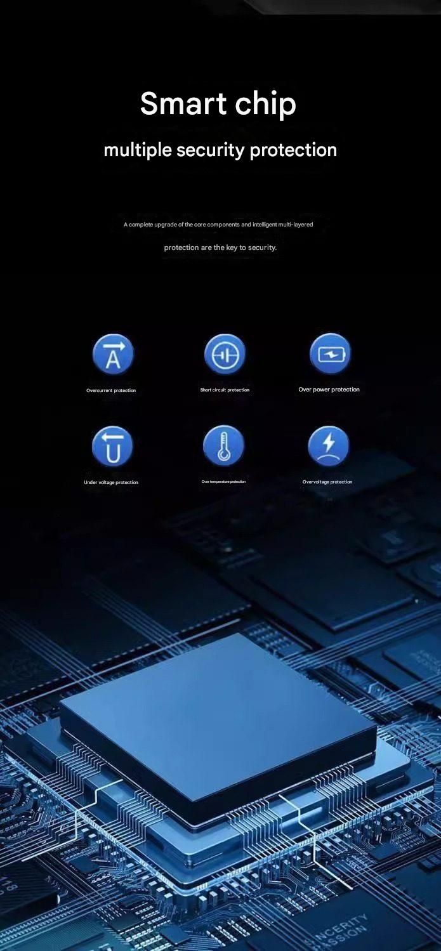Click the Overcurrent protection icon
441x951 pixels.
tap(112, 354)
